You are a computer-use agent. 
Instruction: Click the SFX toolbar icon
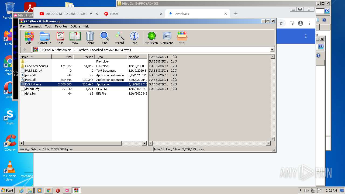[182, 38]
